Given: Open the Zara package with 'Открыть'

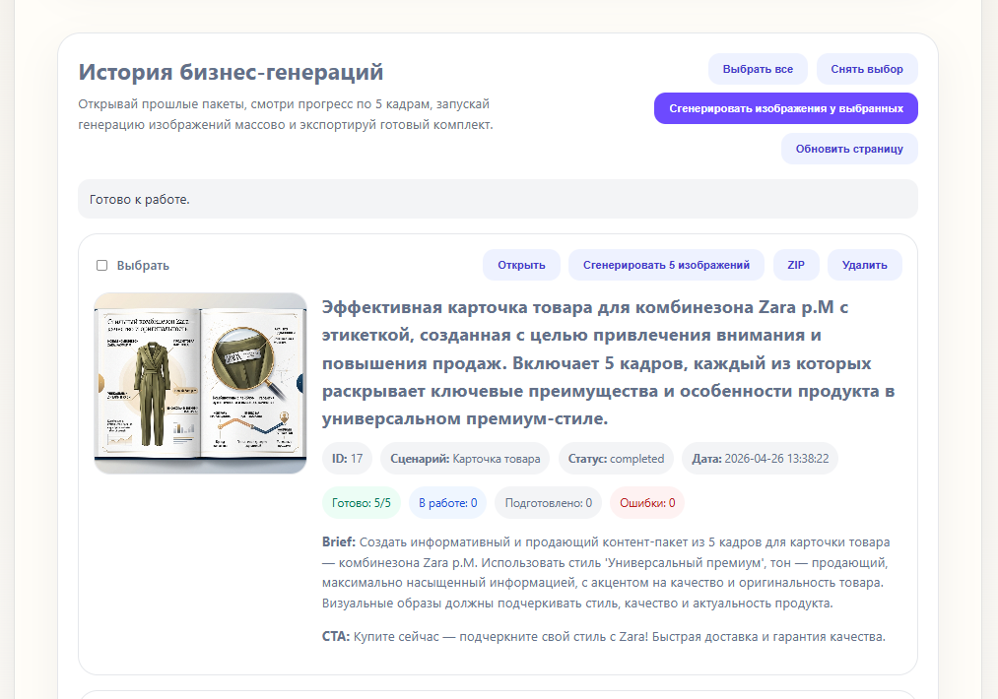Looking at the screenshot, I should point(521,265).
